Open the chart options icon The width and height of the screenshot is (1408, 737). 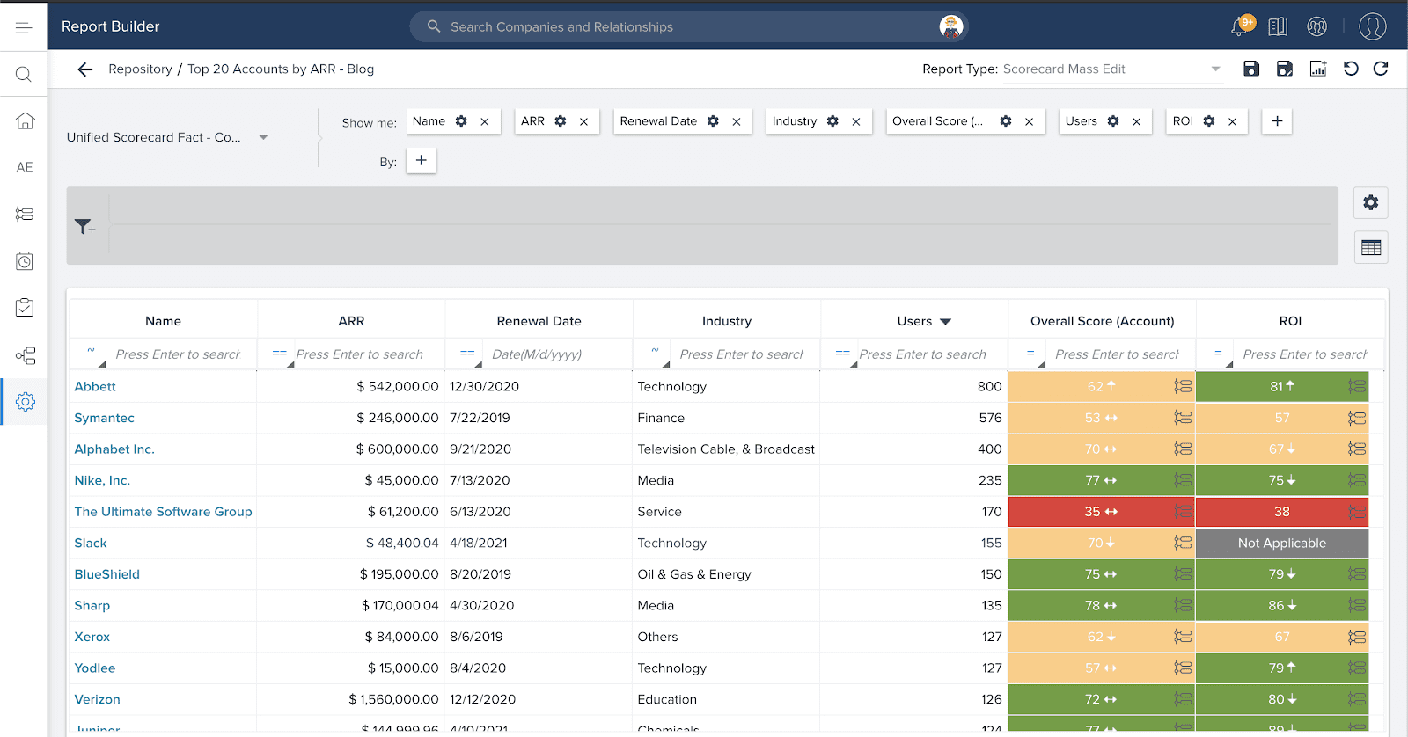click(x=1317, y=69)
